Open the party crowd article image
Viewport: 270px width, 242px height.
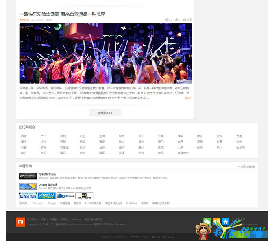(x=106, y=53)
